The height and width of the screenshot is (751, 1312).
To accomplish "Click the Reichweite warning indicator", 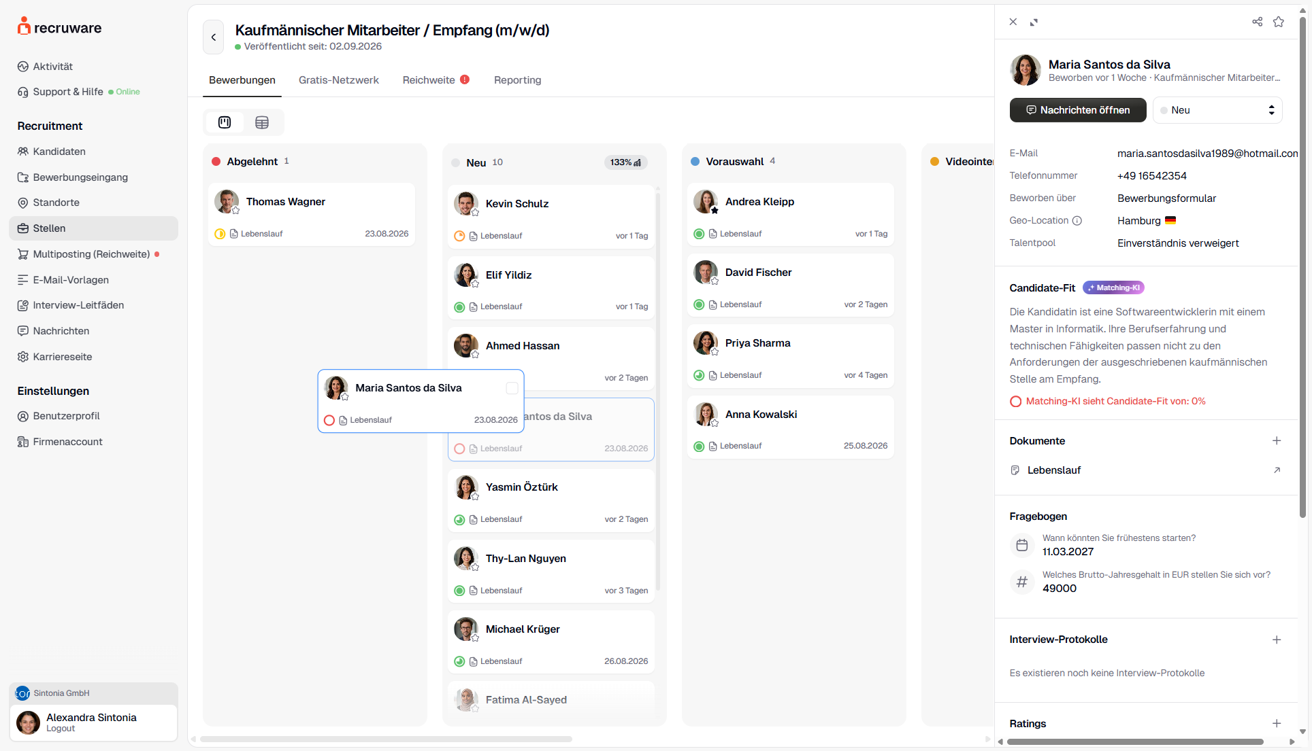I will pos(465,80).
